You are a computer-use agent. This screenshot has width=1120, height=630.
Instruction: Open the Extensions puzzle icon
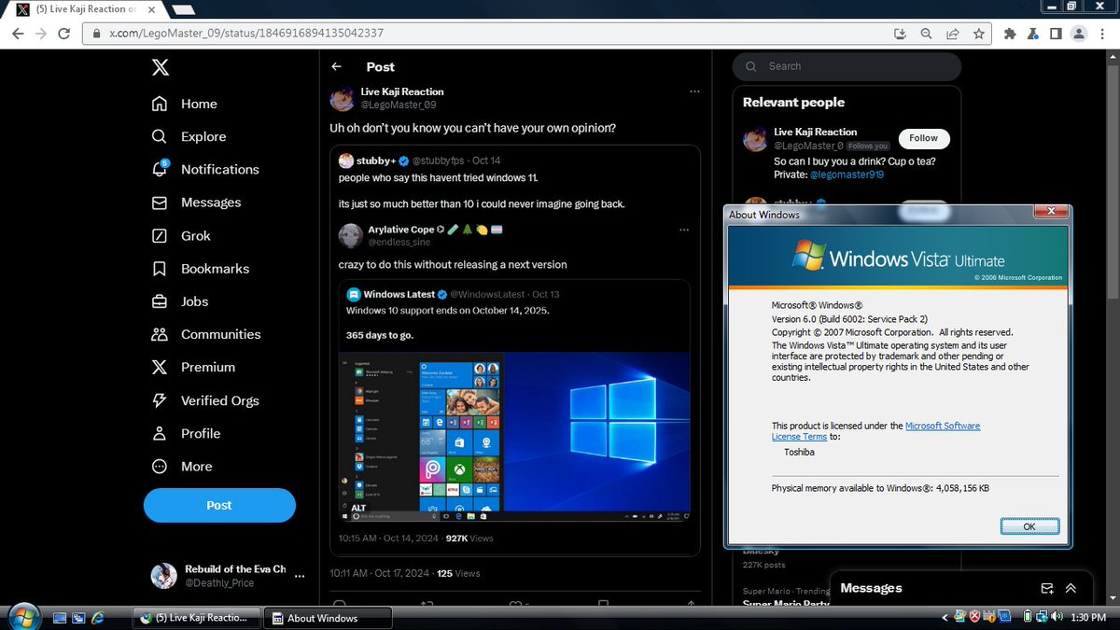pyautogui.click(x=1010, y=33)
